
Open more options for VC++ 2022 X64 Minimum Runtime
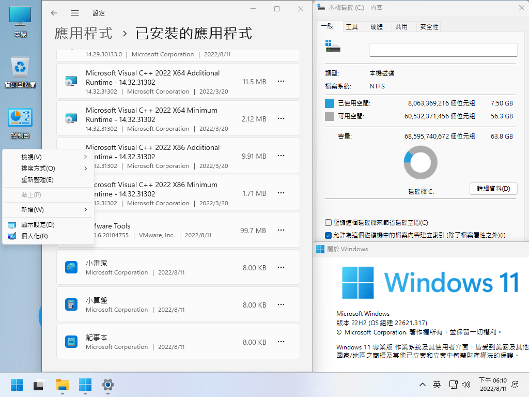tap(281, 118)
